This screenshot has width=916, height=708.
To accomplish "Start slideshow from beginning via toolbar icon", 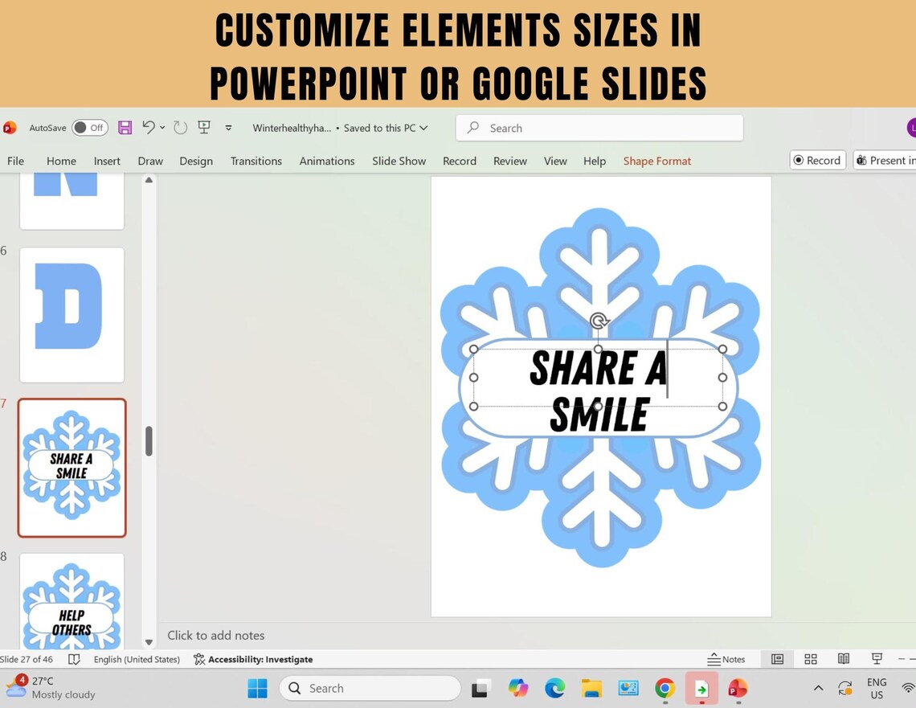I will (x=204, y=127).
